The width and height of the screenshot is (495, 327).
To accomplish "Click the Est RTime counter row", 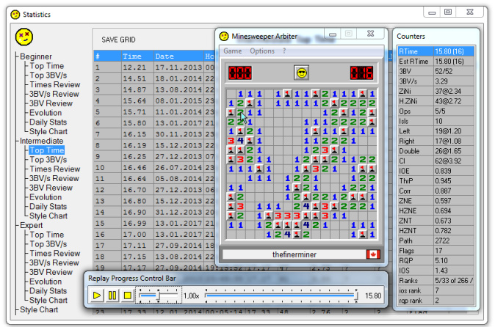I will coord(436,62).
